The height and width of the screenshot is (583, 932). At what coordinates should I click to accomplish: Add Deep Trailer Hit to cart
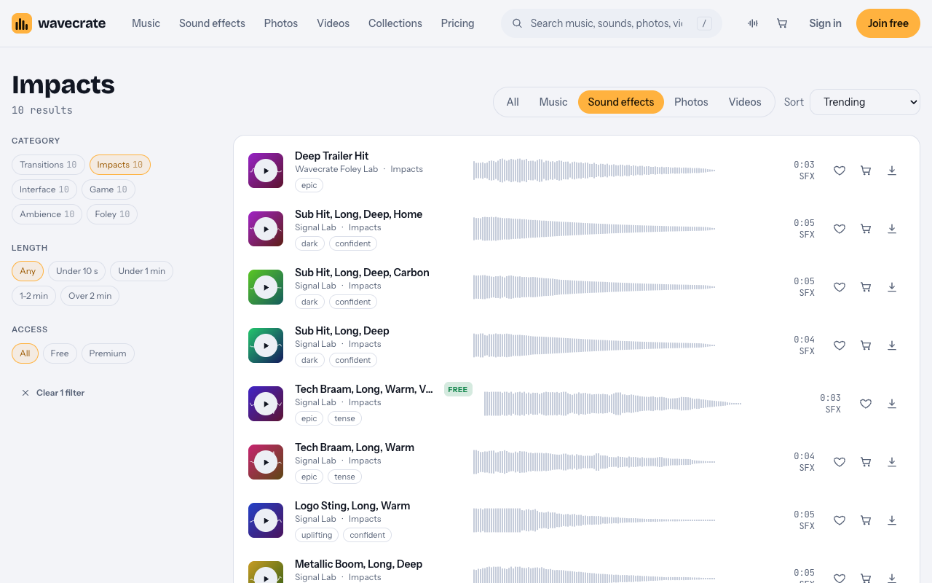(x=866, y=171)
